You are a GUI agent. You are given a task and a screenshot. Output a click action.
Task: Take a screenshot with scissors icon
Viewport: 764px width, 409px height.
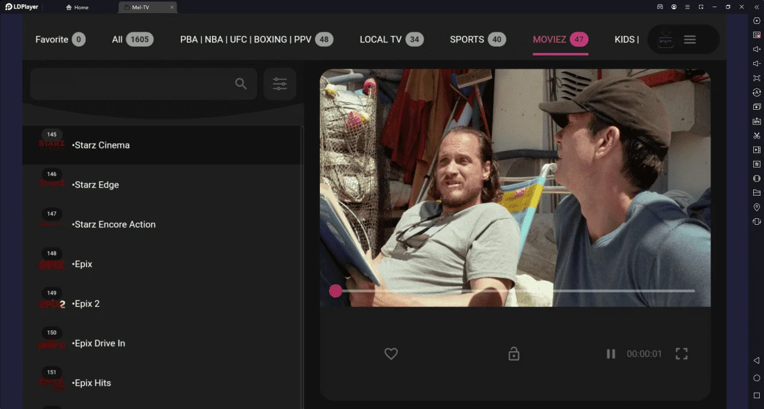757,135
